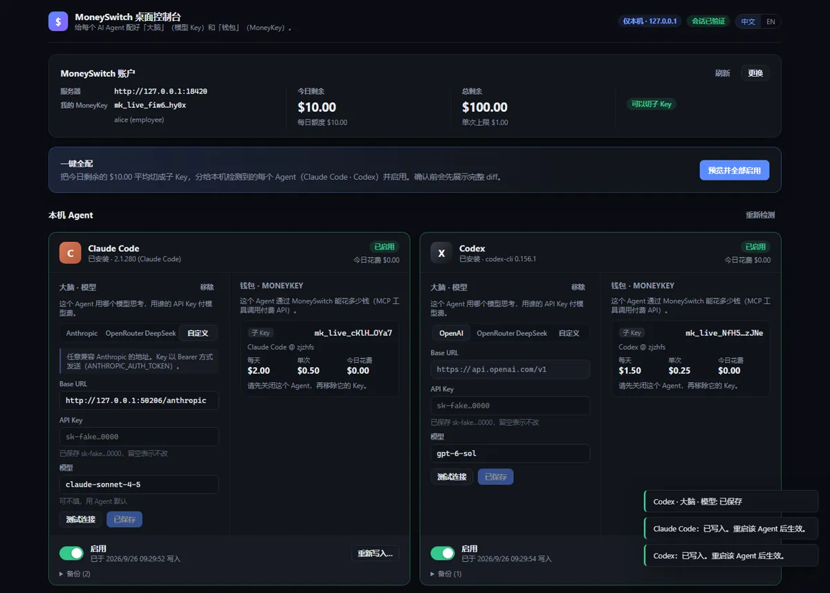830x593 pixels.
Task: Click 更换 account button
Action: tap(755, 73)
